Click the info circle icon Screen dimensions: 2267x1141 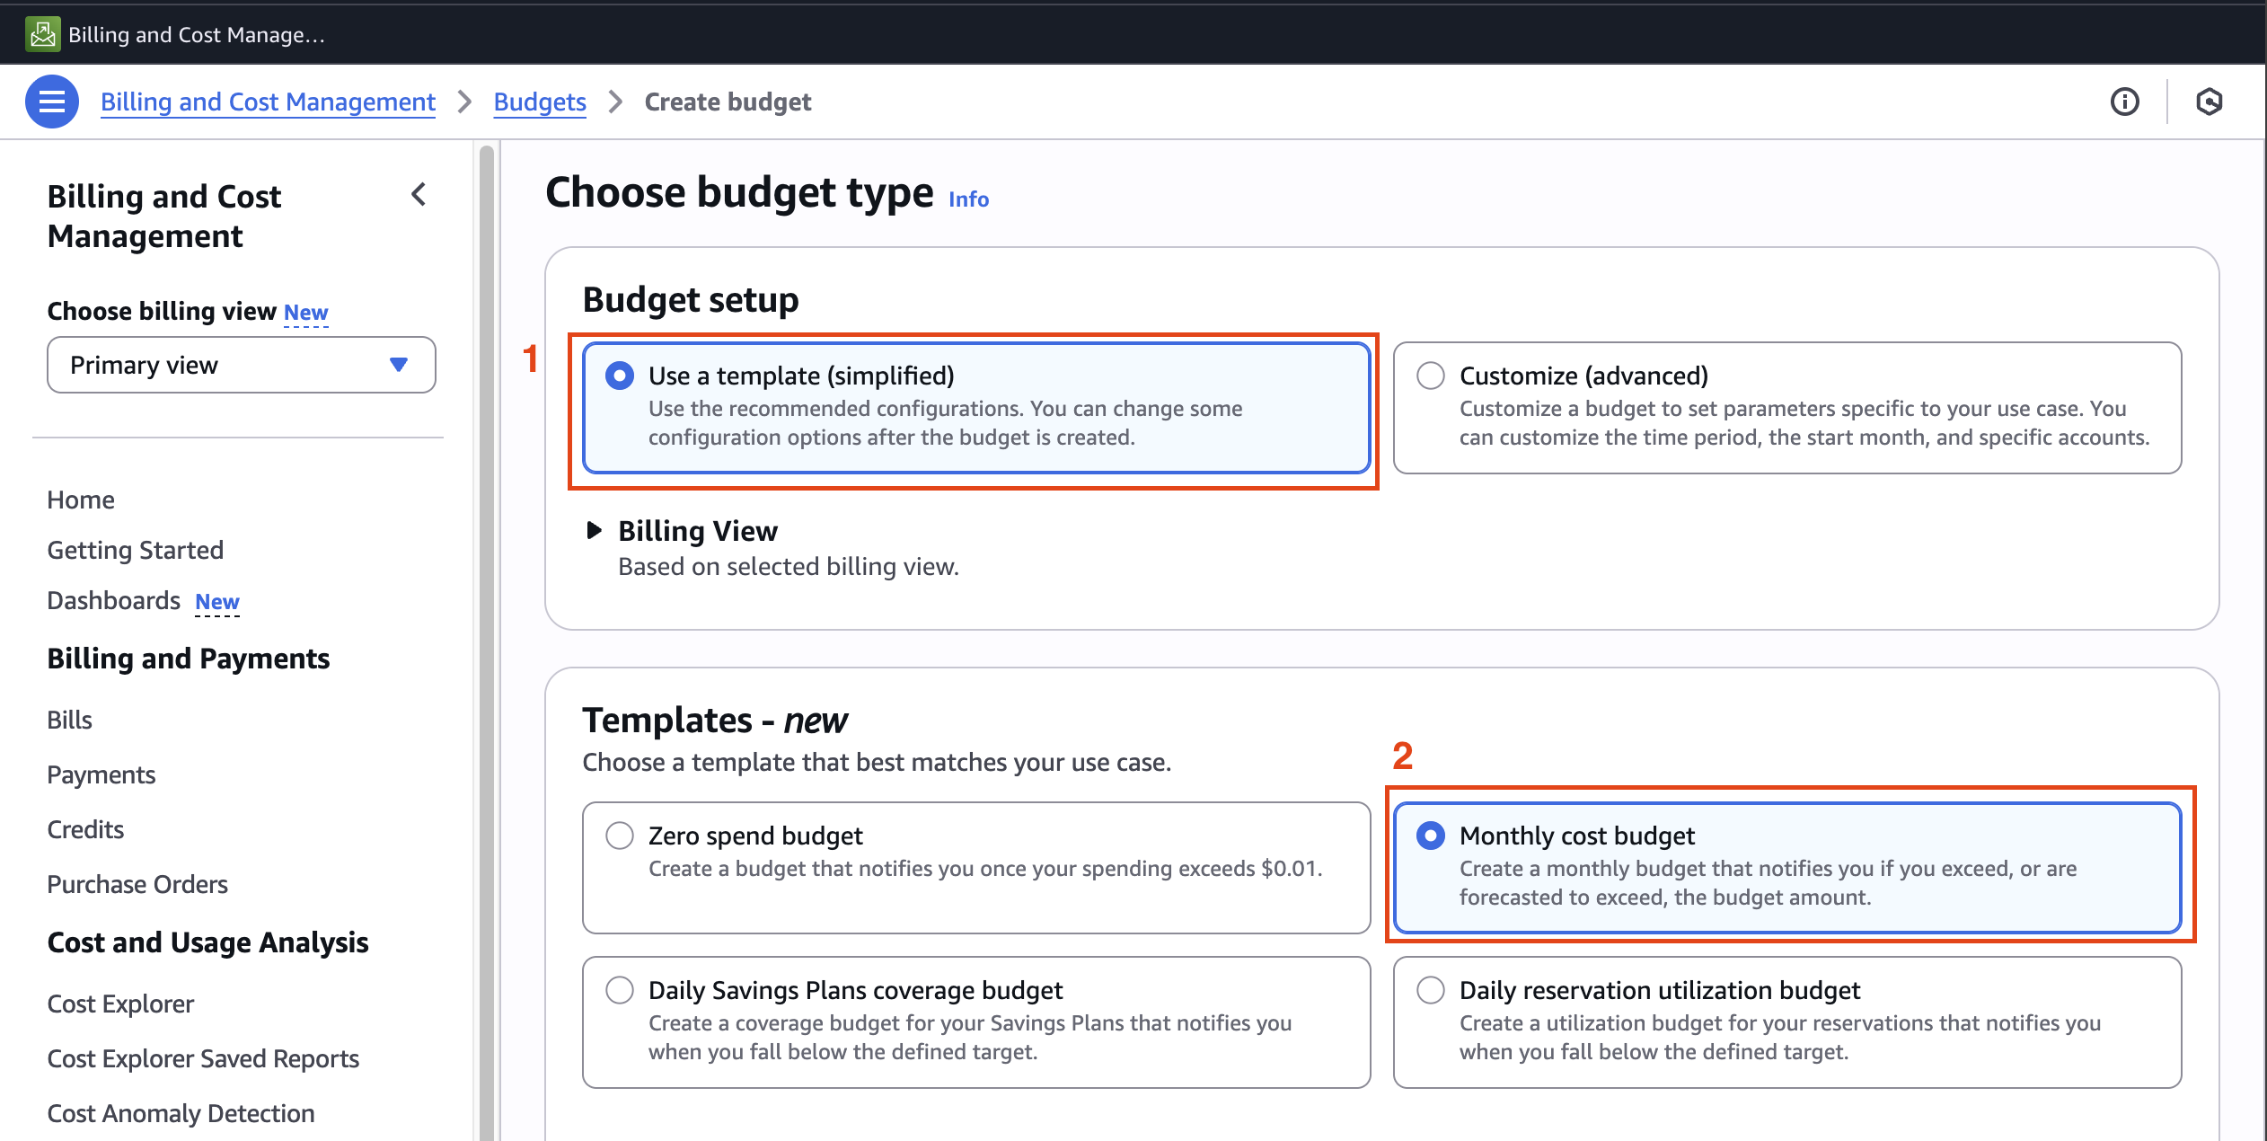click(x=2124, y=102)
